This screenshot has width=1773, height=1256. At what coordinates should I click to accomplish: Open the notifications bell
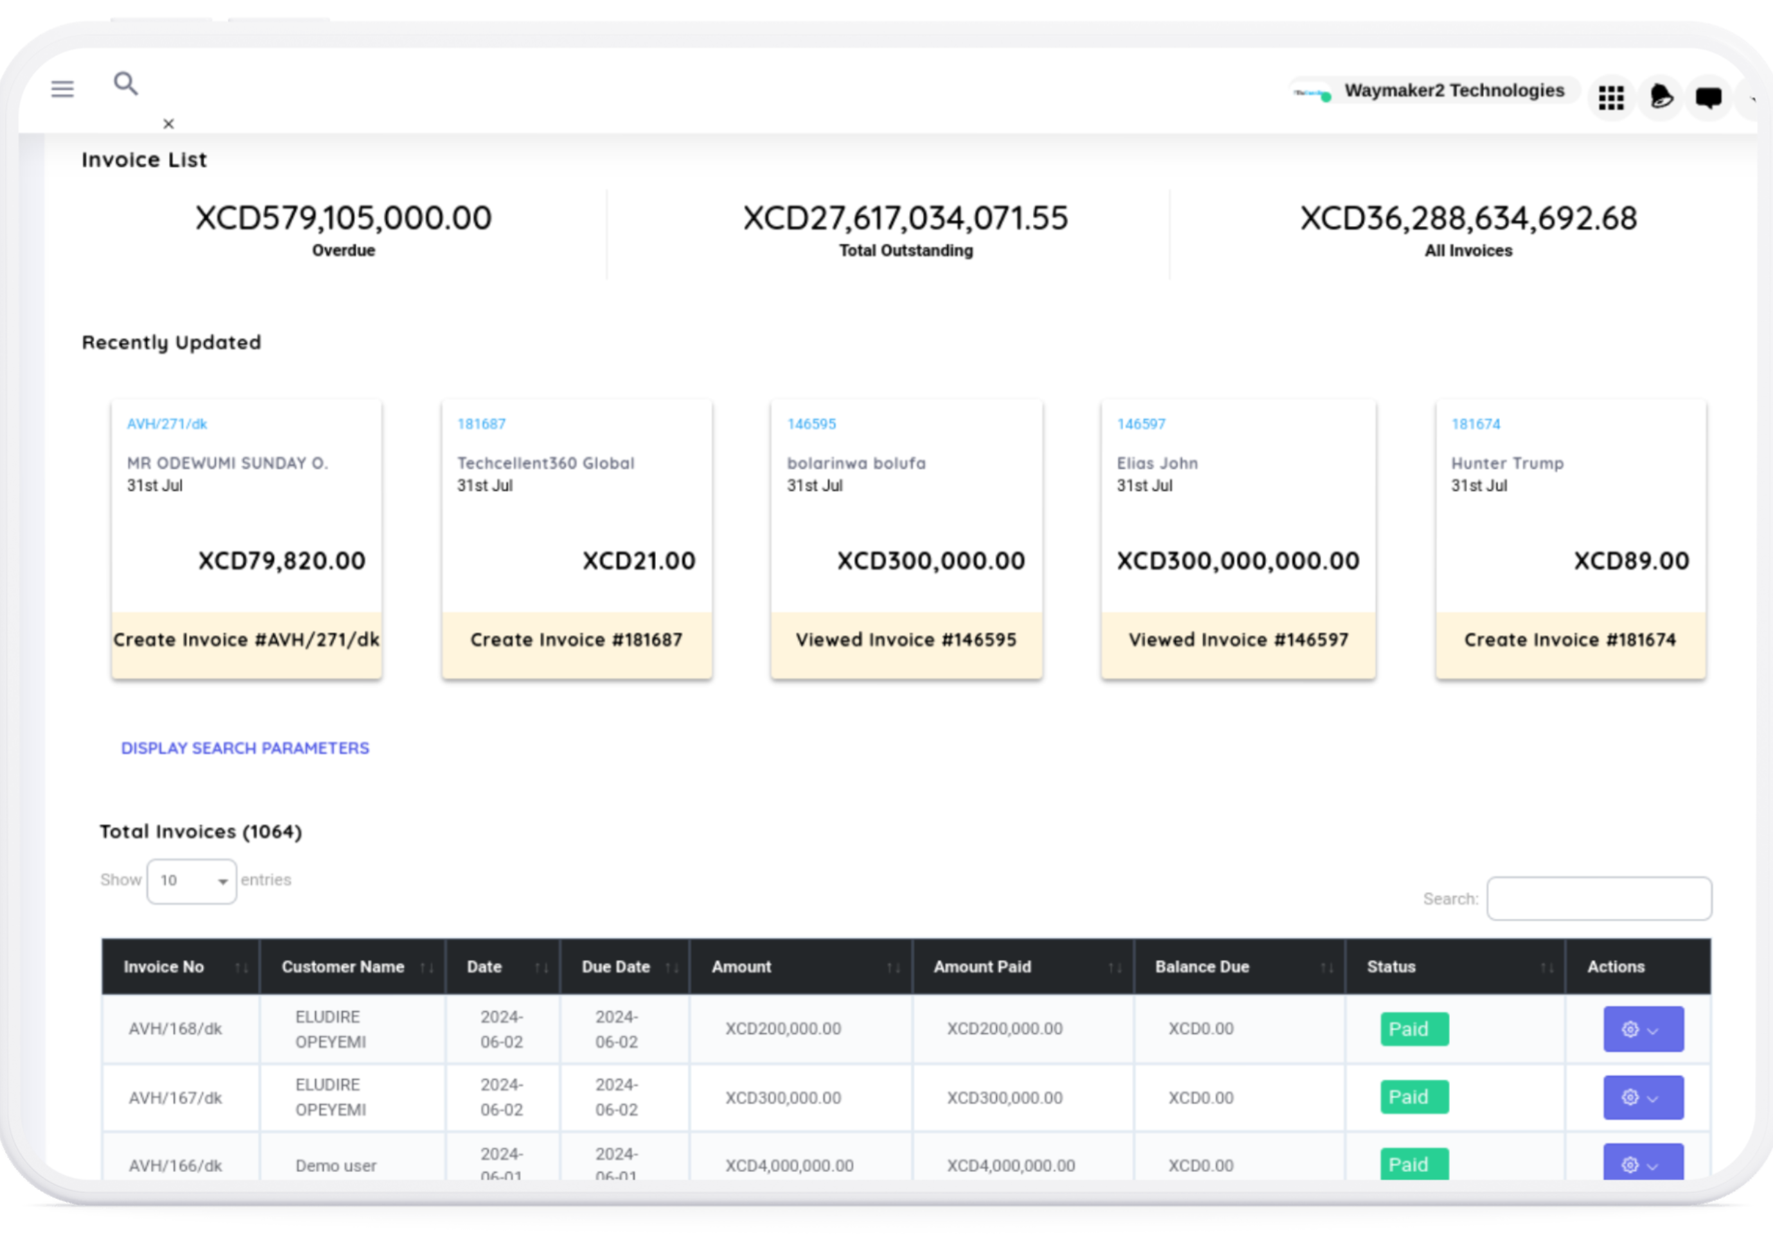1661,97
